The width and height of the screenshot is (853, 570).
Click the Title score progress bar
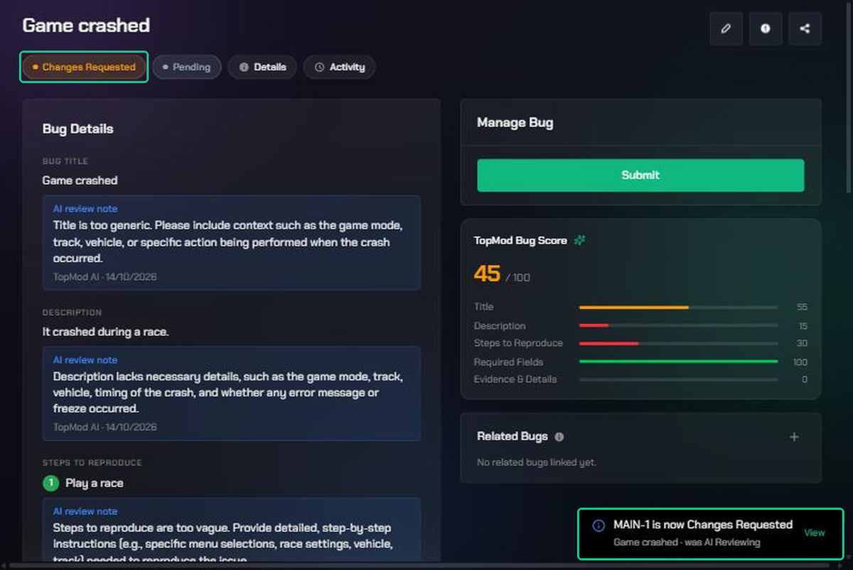point(678,307)
